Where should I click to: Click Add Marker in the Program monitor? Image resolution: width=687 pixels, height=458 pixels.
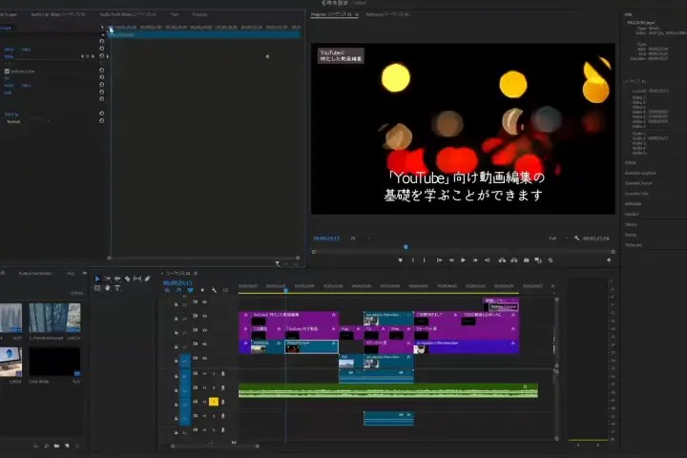pos(401,260)
